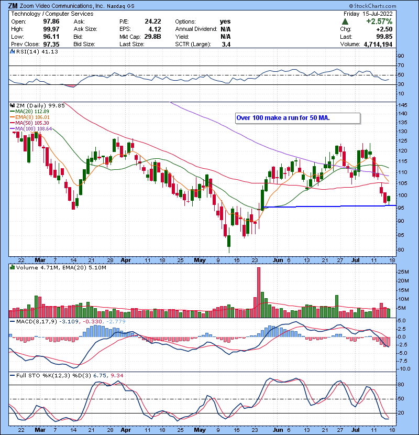
Task: Click the 80 stochastic axis label
Action: (x=401, y=385)
